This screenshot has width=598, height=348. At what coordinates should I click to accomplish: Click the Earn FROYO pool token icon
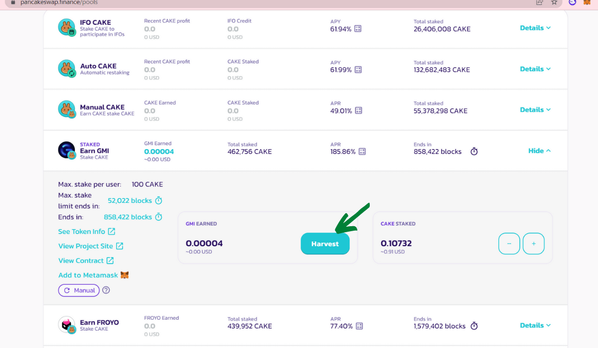pyautogui.click(x=67, y=325)
